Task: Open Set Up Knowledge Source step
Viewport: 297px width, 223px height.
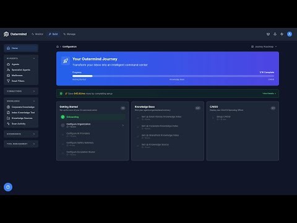Action: click(168, 146)
